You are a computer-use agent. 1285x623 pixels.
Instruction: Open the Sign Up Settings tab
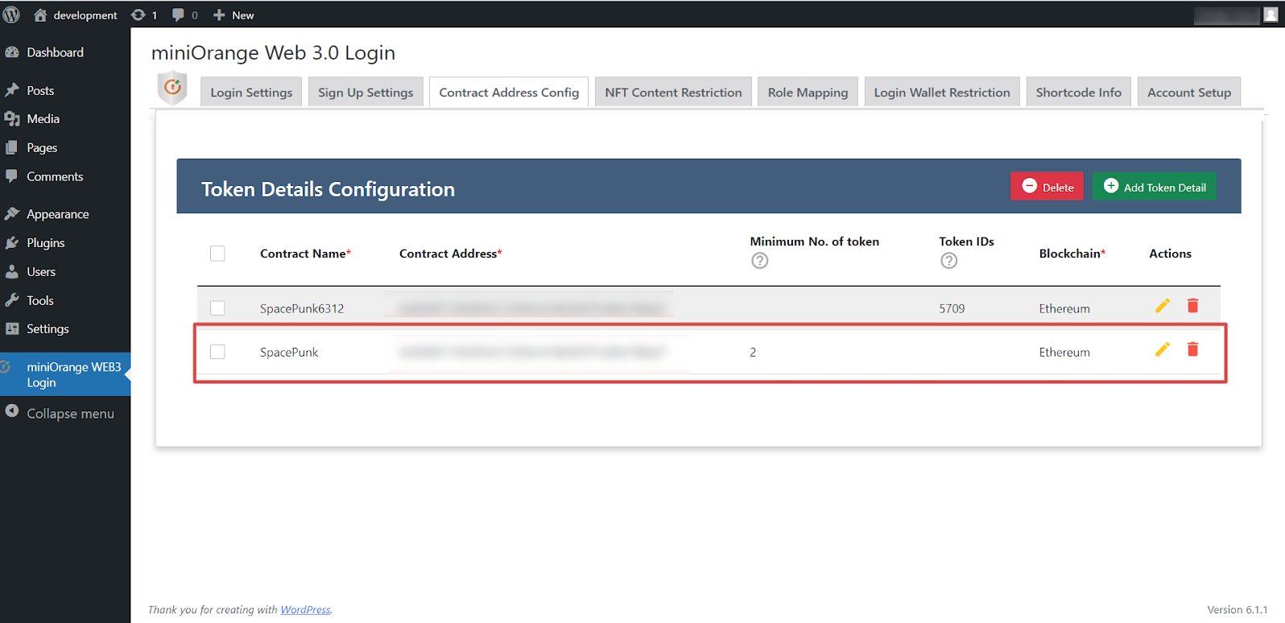pos(366,92)
